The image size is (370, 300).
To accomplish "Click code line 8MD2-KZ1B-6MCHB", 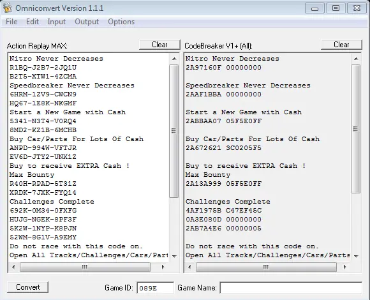I will 43,130.
